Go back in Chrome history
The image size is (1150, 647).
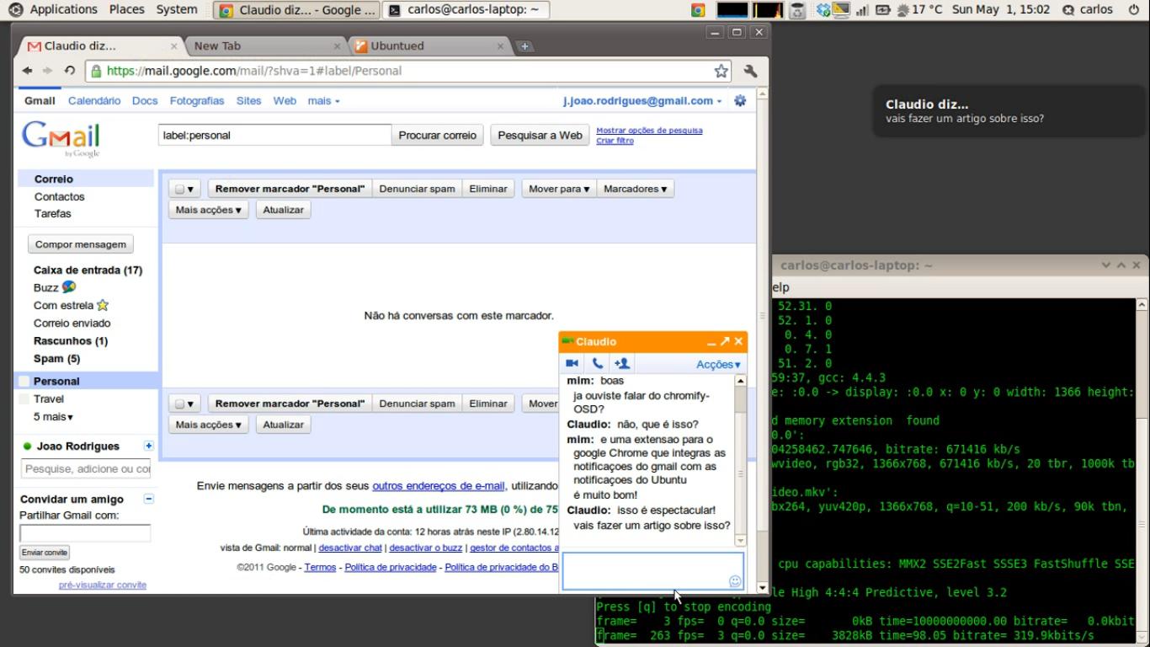tap(27, 71)
